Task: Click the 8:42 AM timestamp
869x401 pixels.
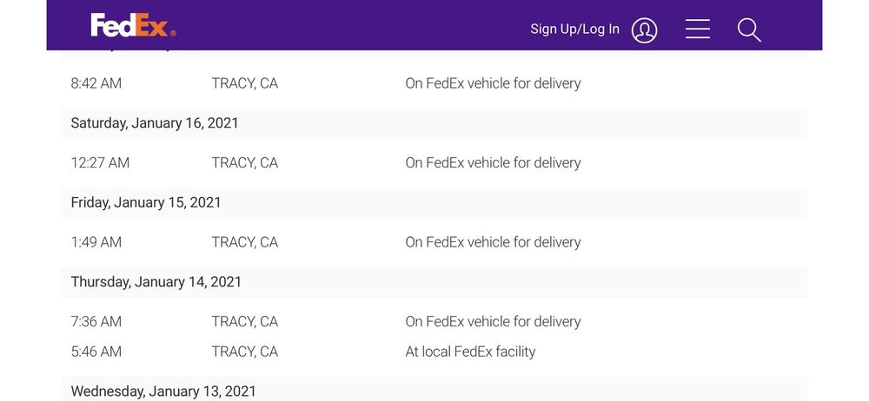Action: pos(96,84)
